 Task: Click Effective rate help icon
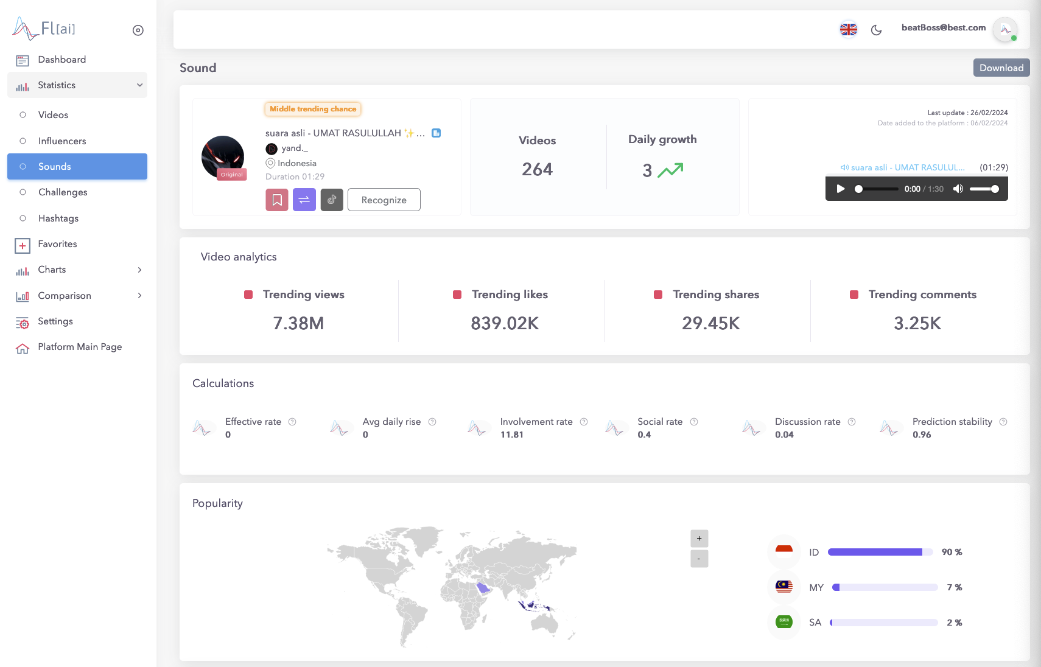(x=292, y=422)
